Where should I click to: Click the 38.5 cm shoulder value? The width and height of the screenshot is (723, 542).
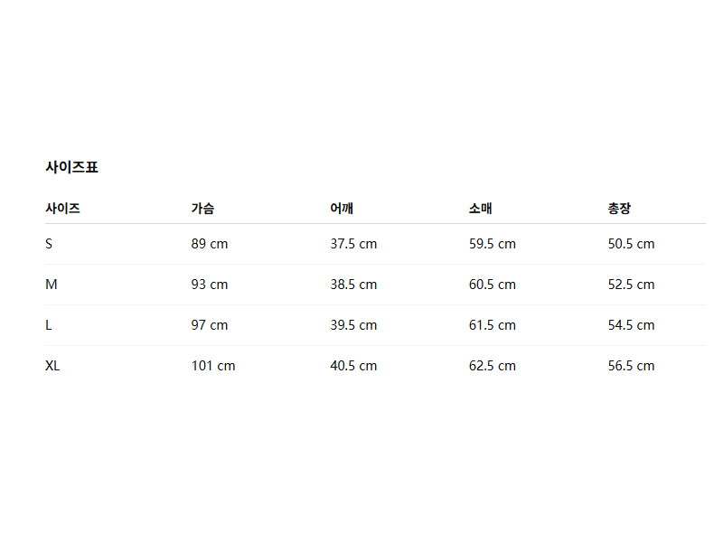pos(353,285)
